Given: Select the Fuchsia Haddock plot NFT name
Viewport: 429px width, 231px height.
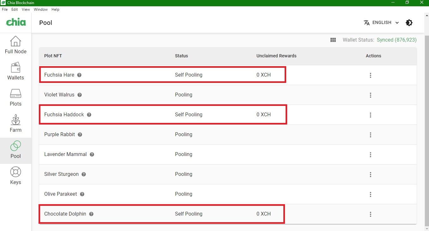Looking at the screenshot, I should (x=64, y=115).
